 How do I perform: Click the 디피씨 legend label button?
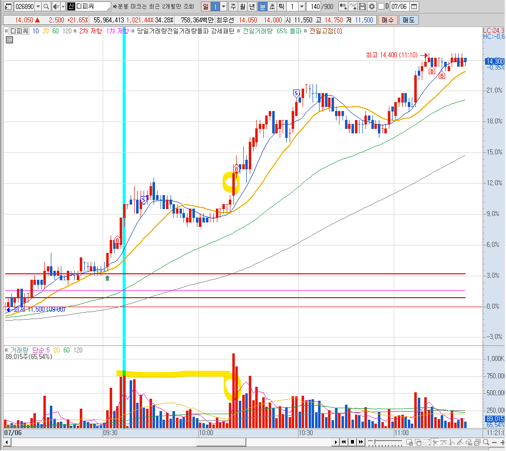pos(19,31)
